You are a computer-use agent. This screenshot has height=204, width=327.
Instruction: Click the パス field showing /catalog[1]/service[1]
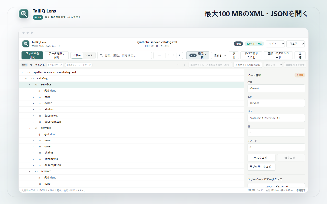click(x=276, y=118)
